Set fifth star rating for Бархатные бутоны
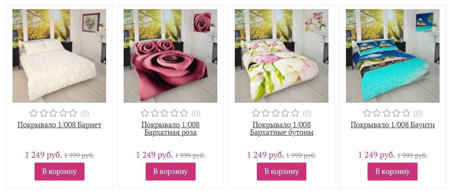The image size is (450, 193). tap(295, 113)
